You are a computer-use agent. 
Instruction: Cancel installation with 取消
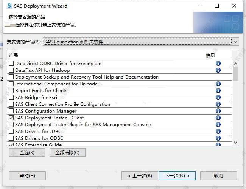pos(218,175)
